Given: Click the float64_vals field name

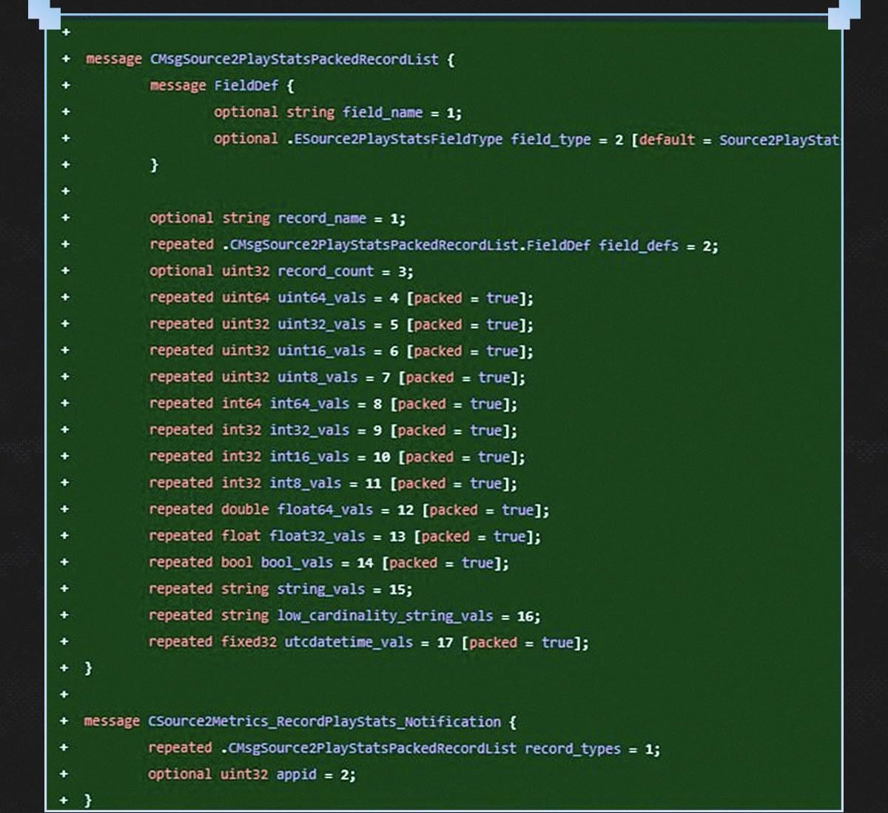Looking at the screenshot, I should coord(325,510).
